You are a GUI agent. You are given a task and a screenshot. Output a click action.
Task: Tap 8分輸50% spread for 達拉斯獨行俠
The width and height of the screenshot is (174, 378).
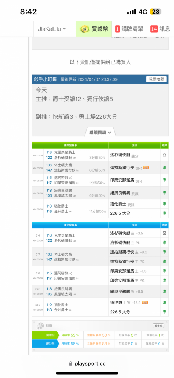[x=97, y=170]
